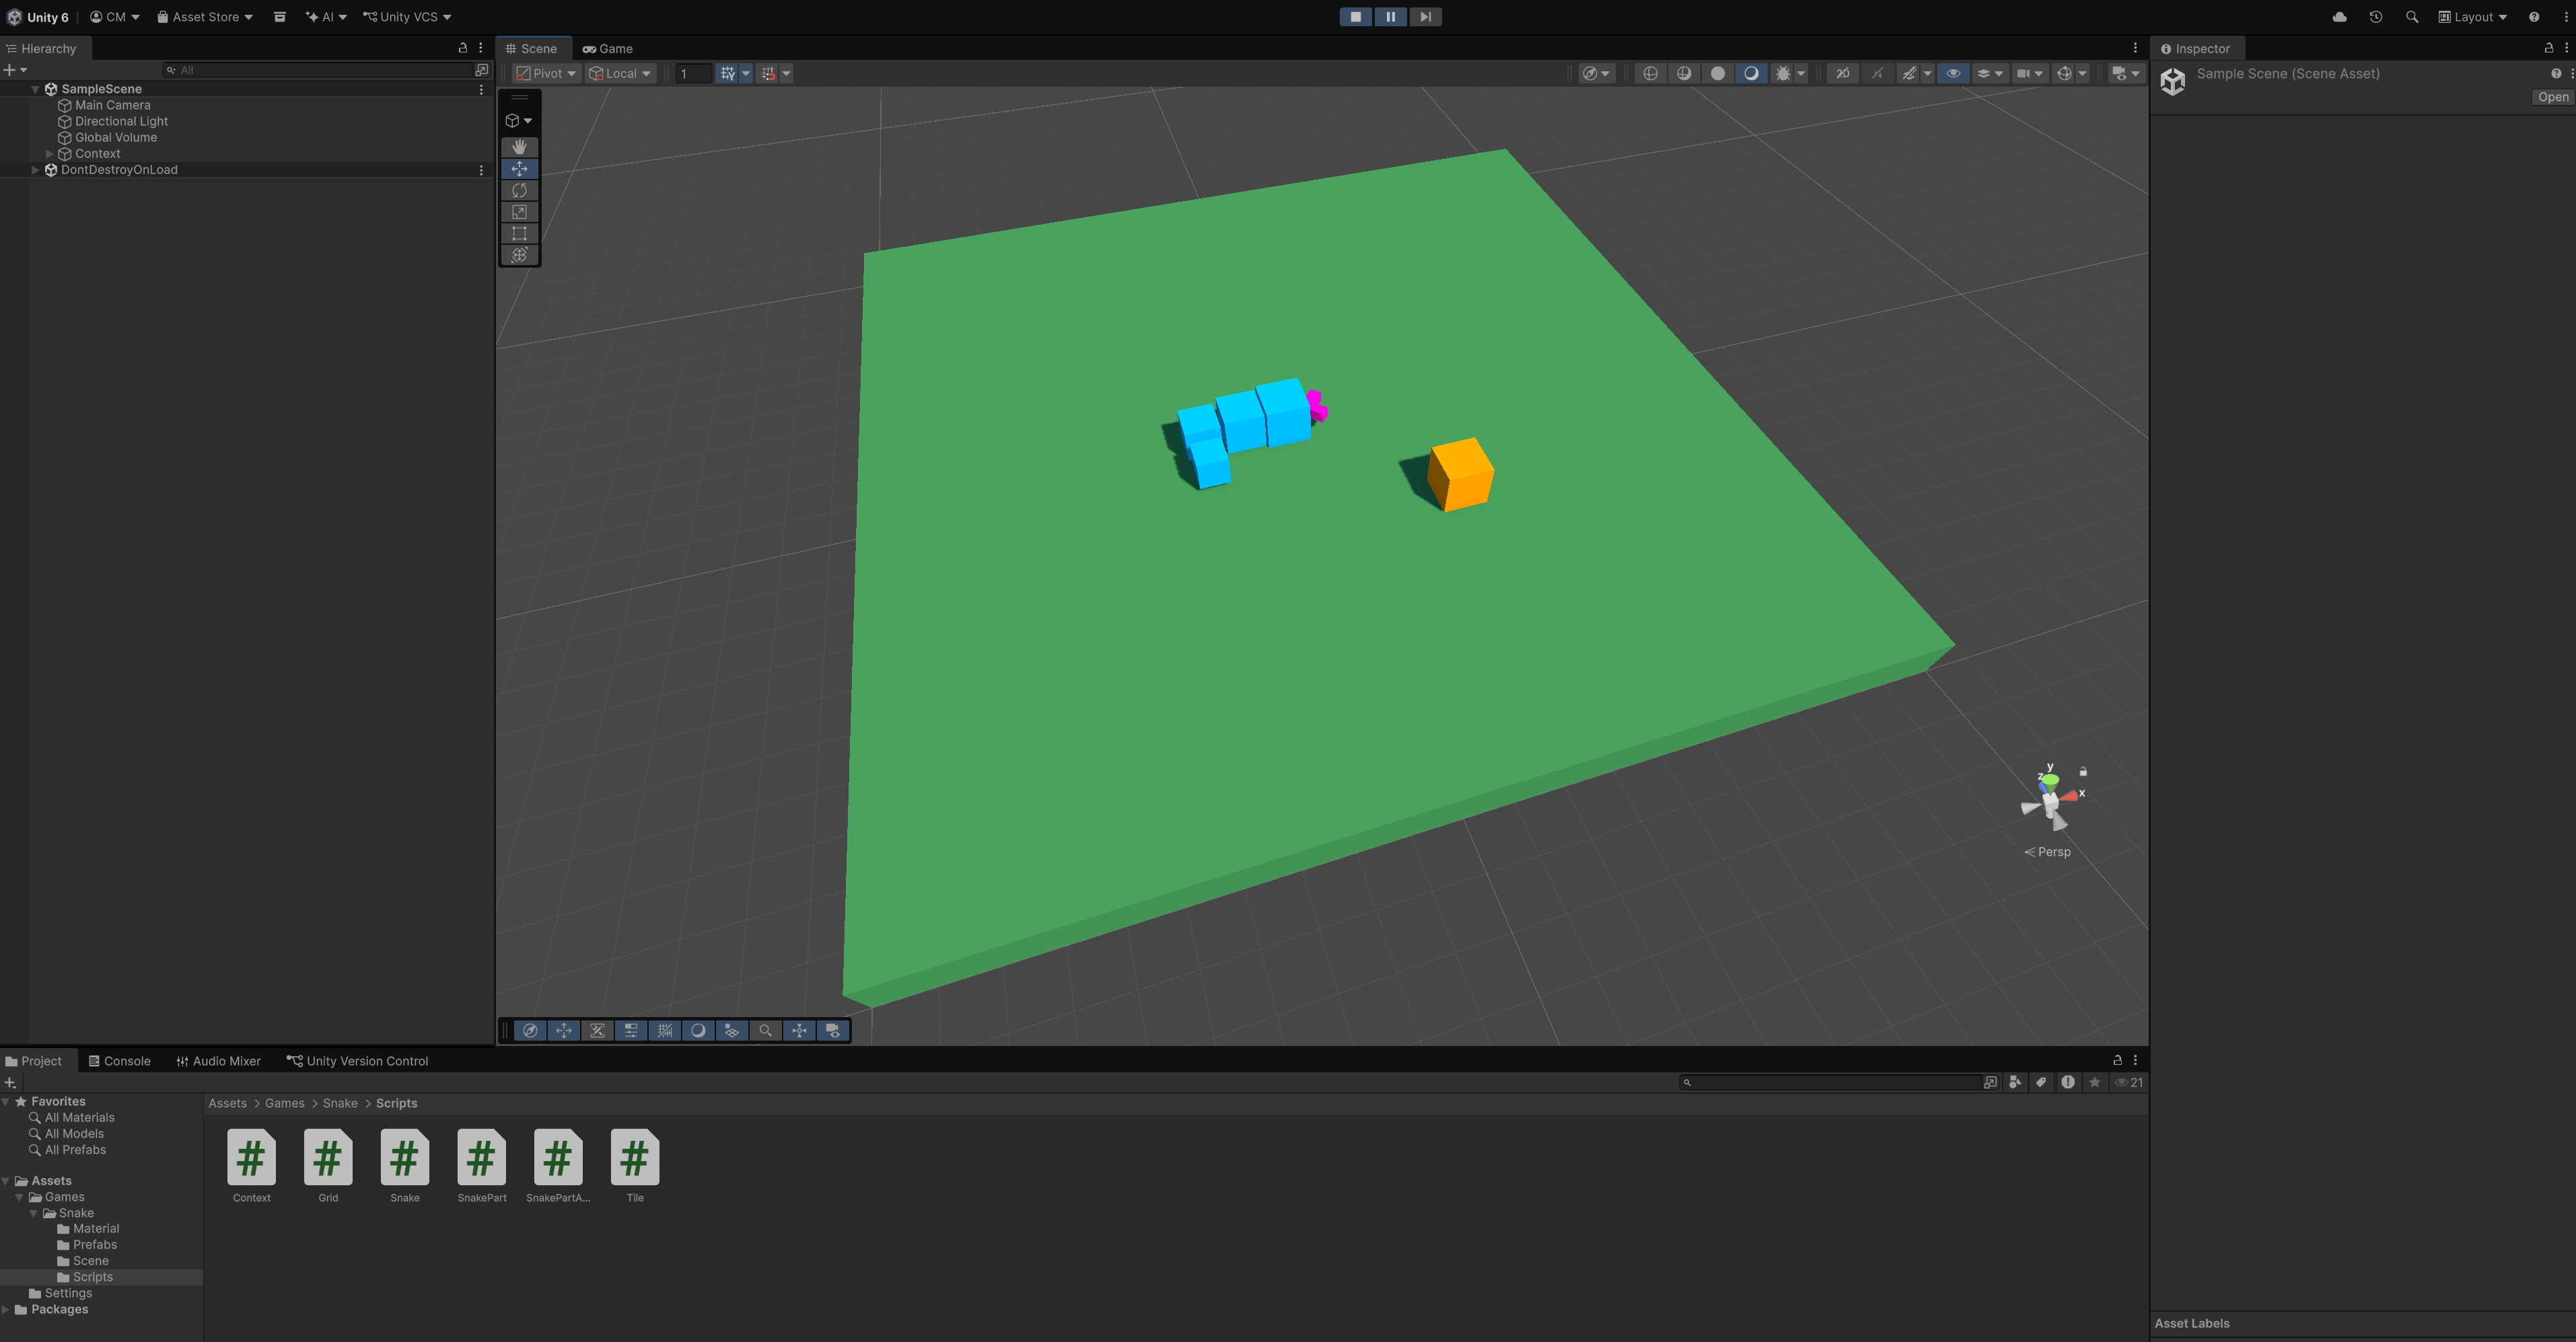Open the Asset Store menu
The image size is (2576, 1342).
pyautogui.click(x=205, y=17)
